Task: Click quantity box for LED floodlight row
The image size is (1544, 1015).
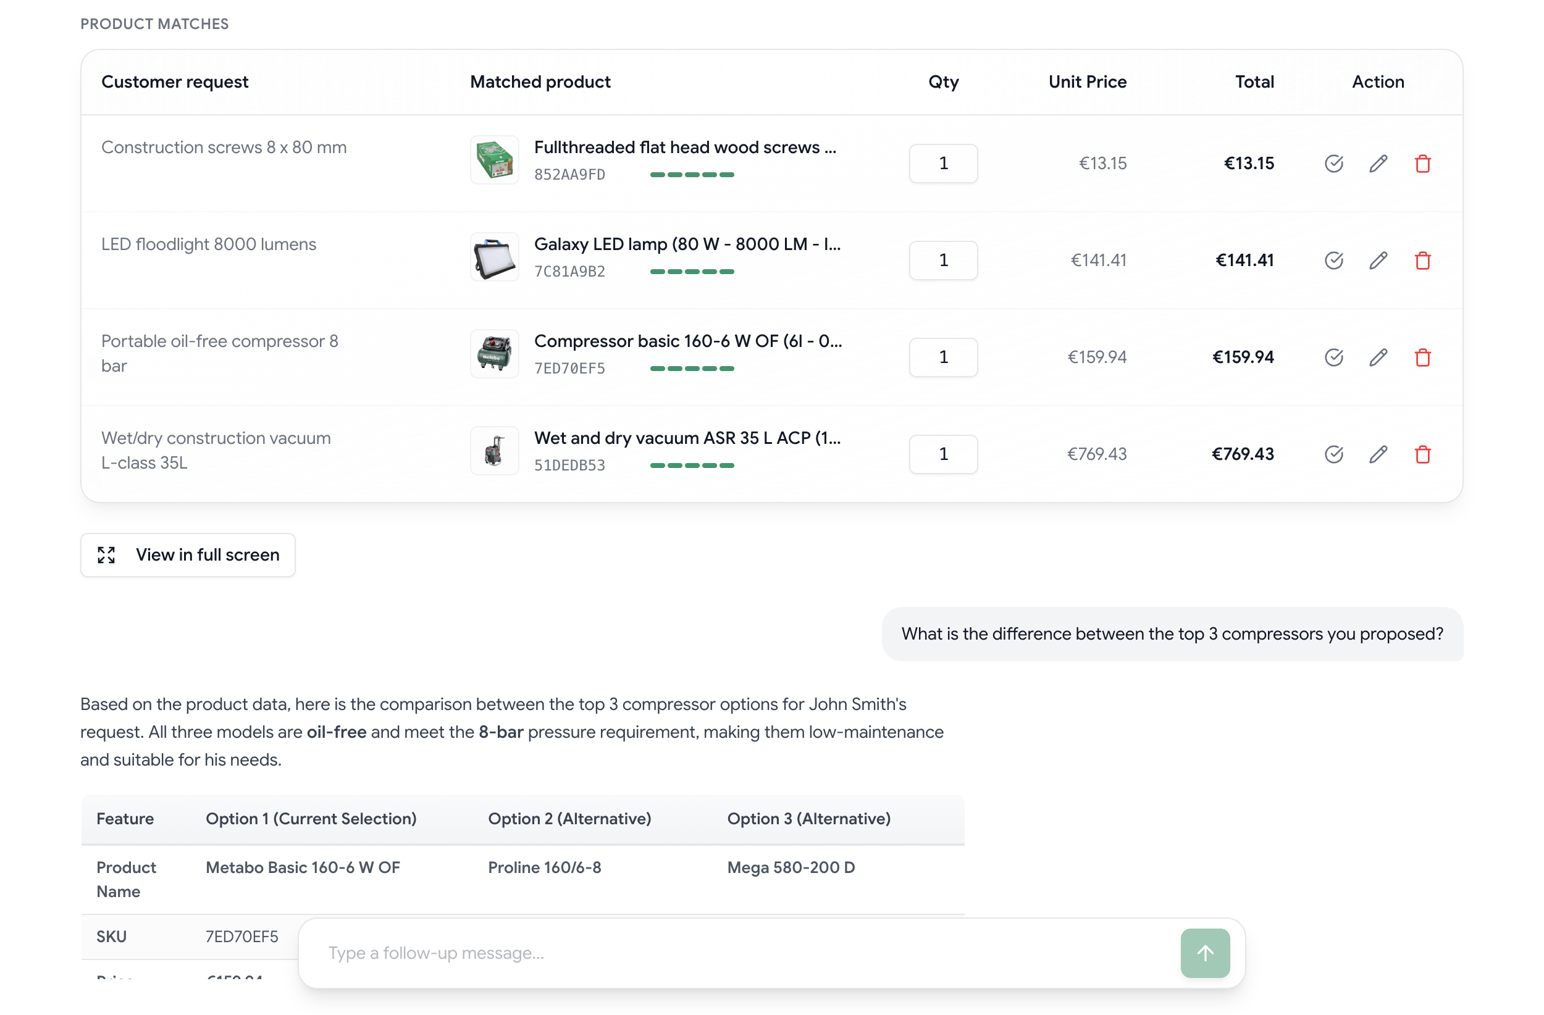Action: [x=942, y=260]
